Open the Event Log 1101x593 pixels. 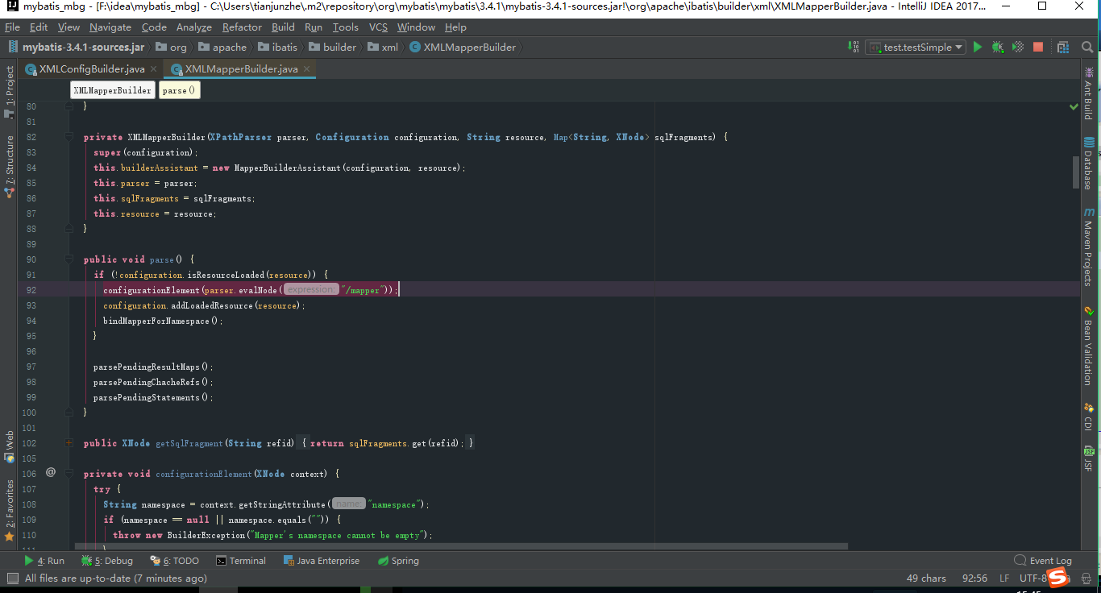(1050, 560)
